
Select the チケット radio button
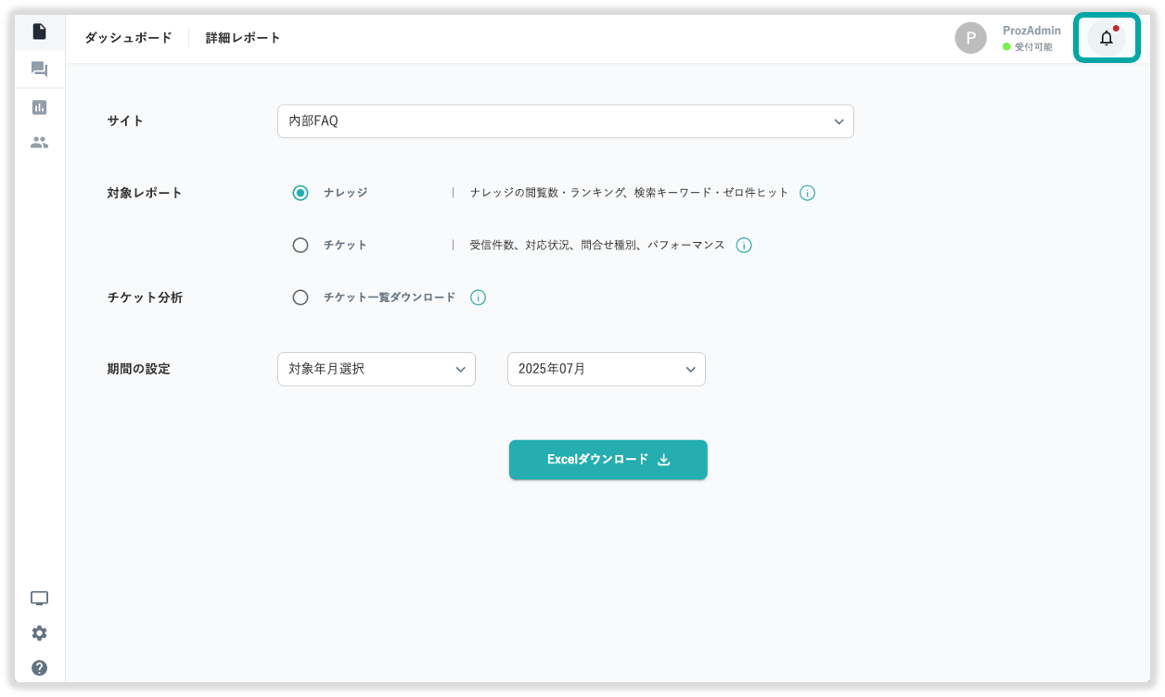click(x=301, y=246)
